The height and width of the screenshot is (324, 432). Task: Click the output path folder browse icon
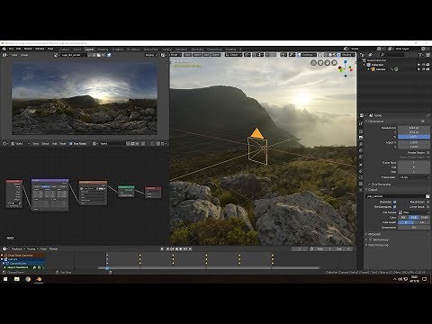(427, 196)
